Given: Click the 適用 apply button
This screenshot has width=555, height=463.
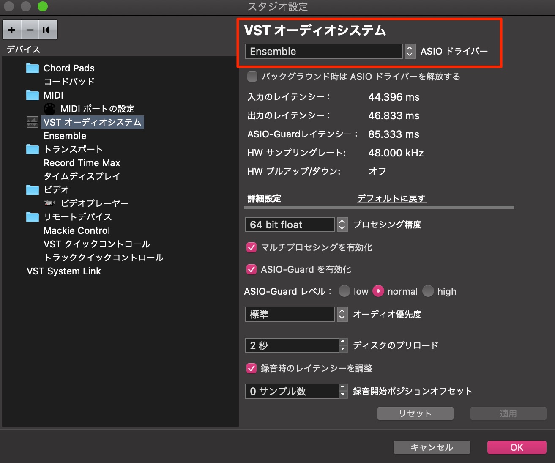Looking at the screenshot, I should [x=509, y=414].
